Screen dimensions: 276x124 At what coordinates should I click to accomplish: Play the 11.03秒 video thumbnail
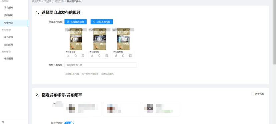99,39
